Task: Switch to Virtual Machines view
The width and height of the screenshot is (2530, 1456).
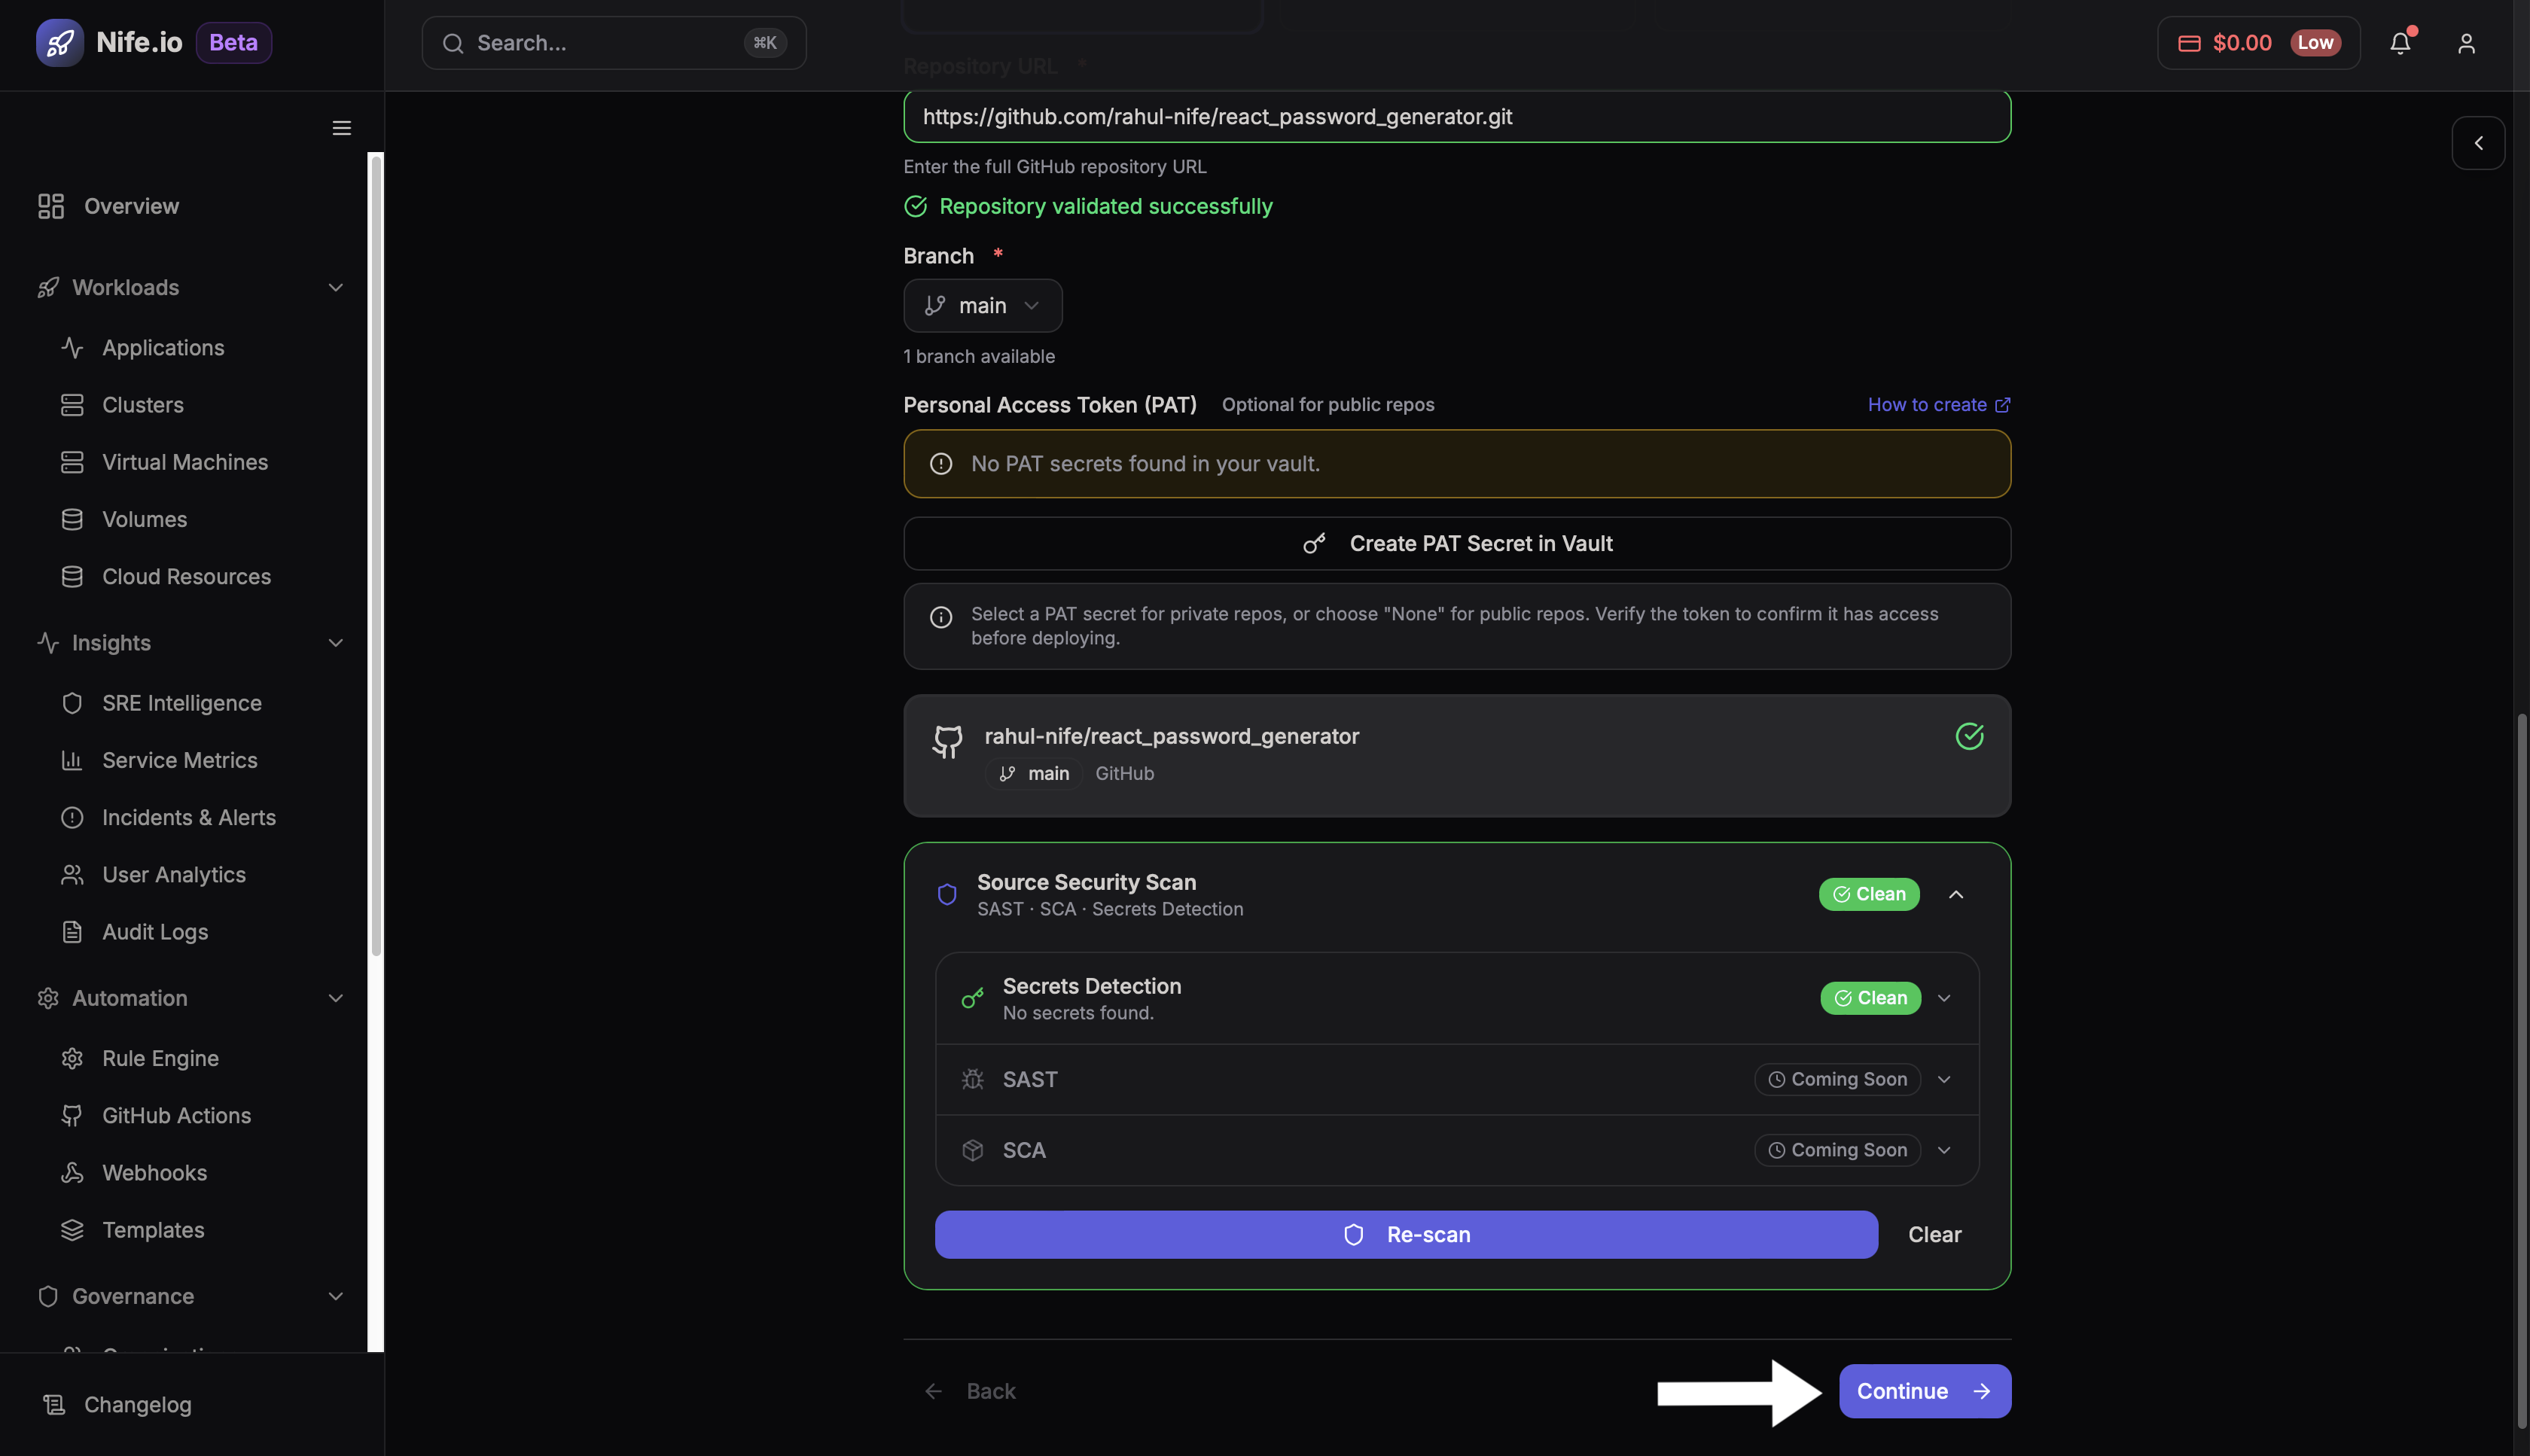Action: 185,462
